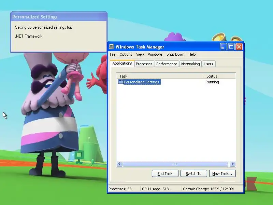
Task: Click the End Task button
Action: click(x=165, y=174)
